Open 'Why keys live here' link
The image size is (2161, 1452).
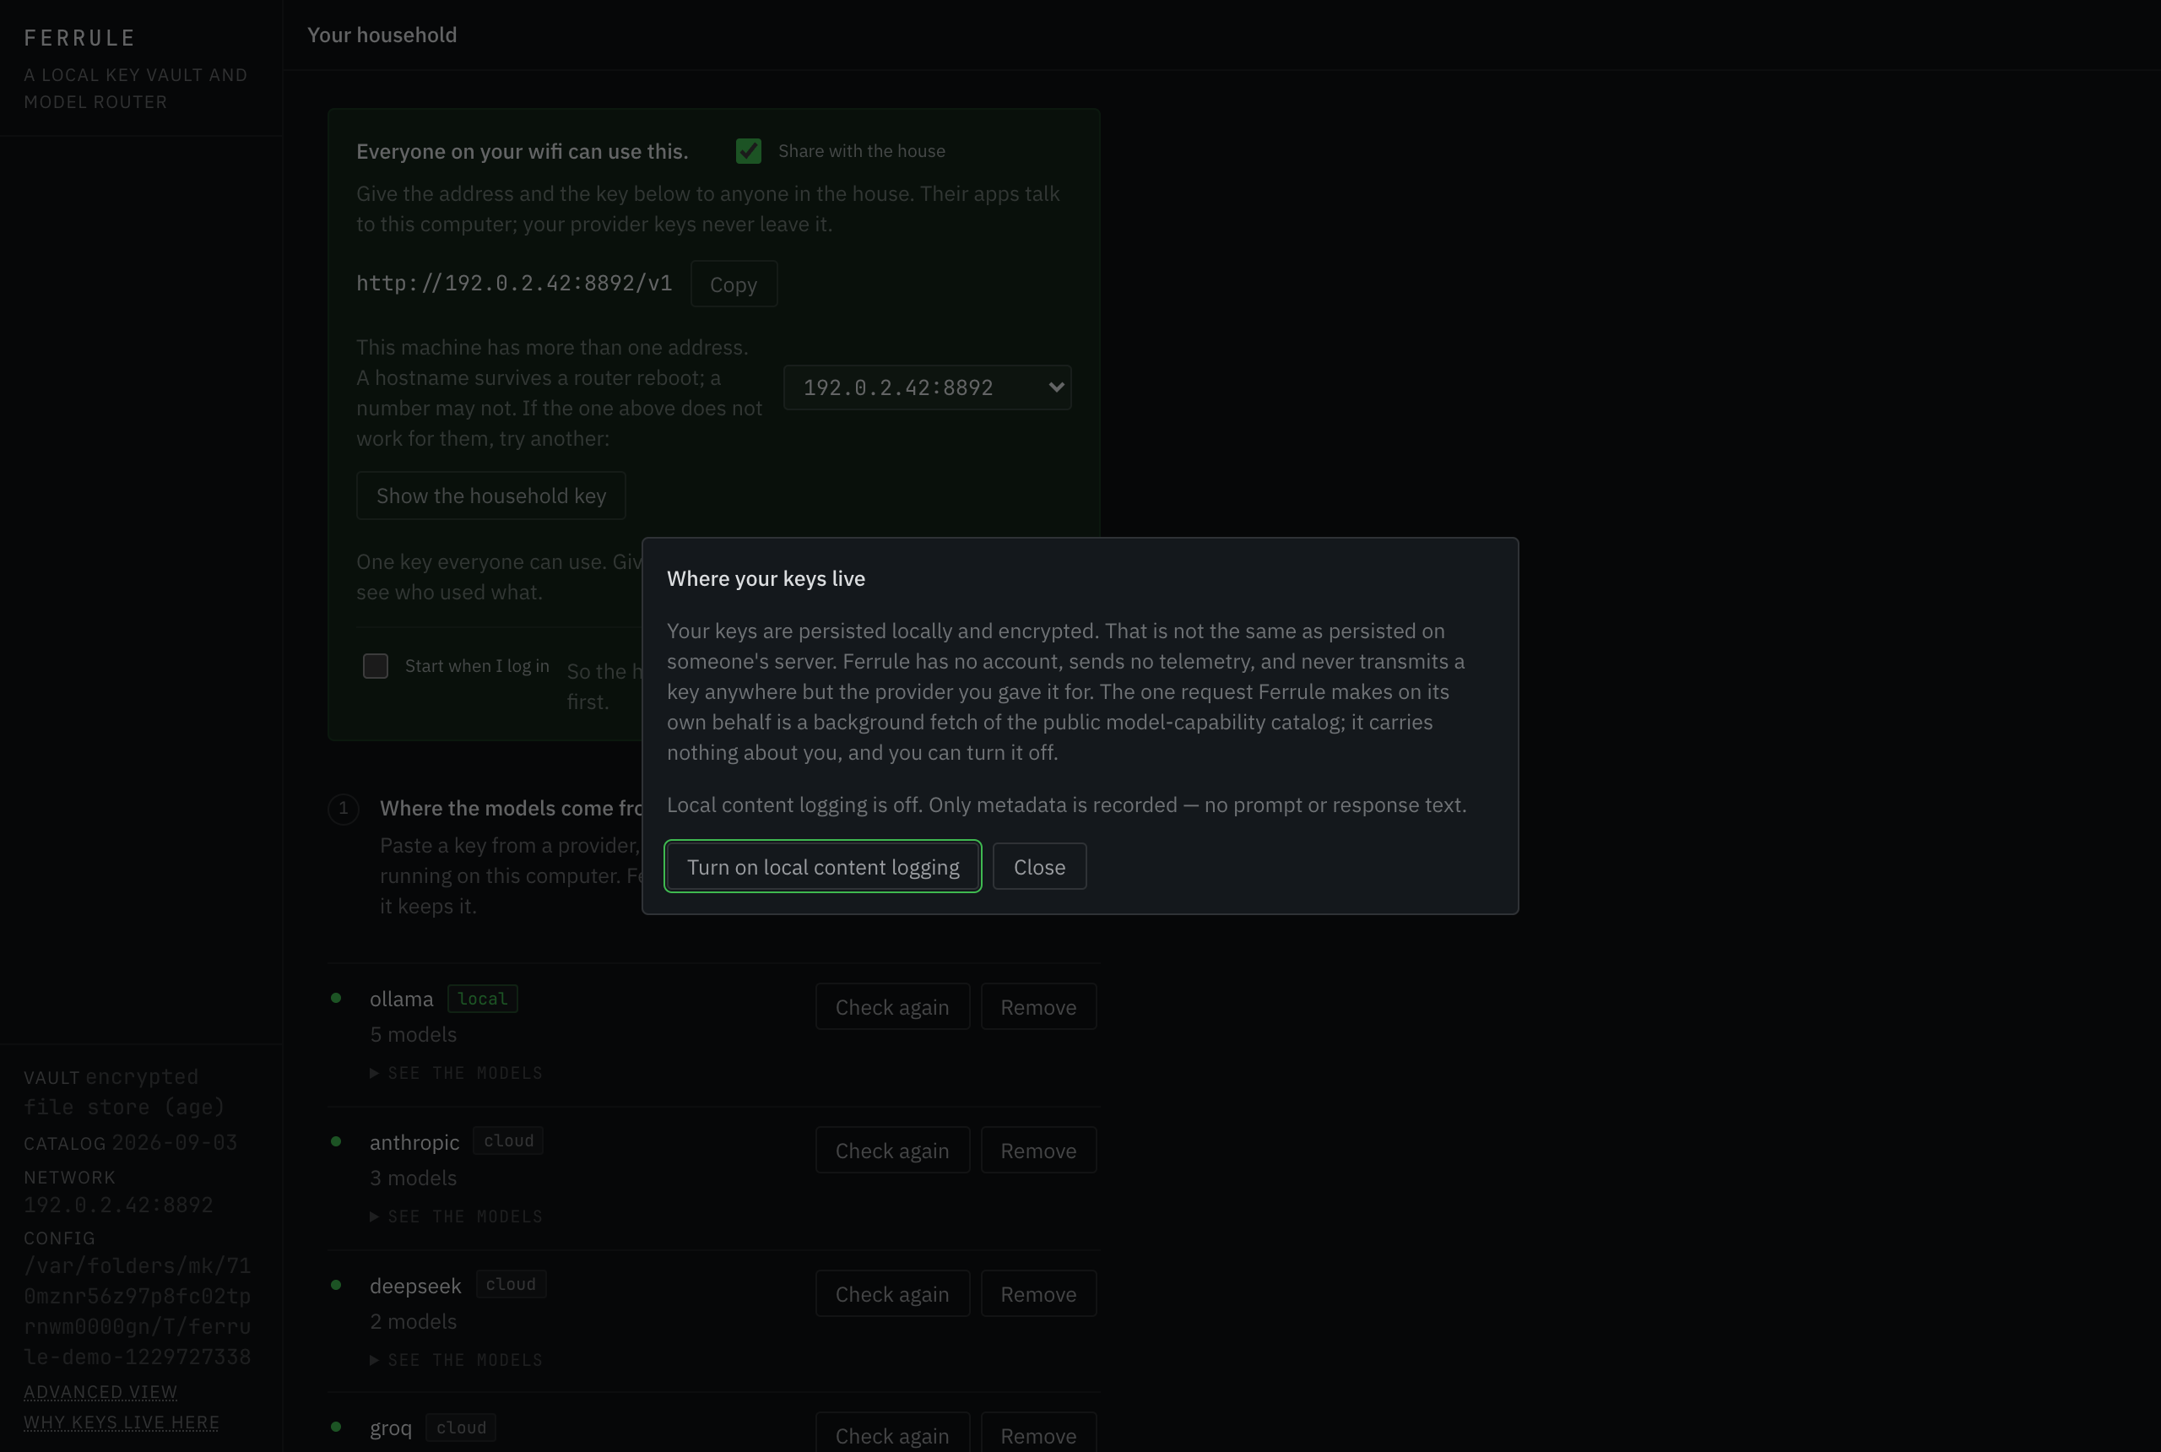tap(122, 1422)
